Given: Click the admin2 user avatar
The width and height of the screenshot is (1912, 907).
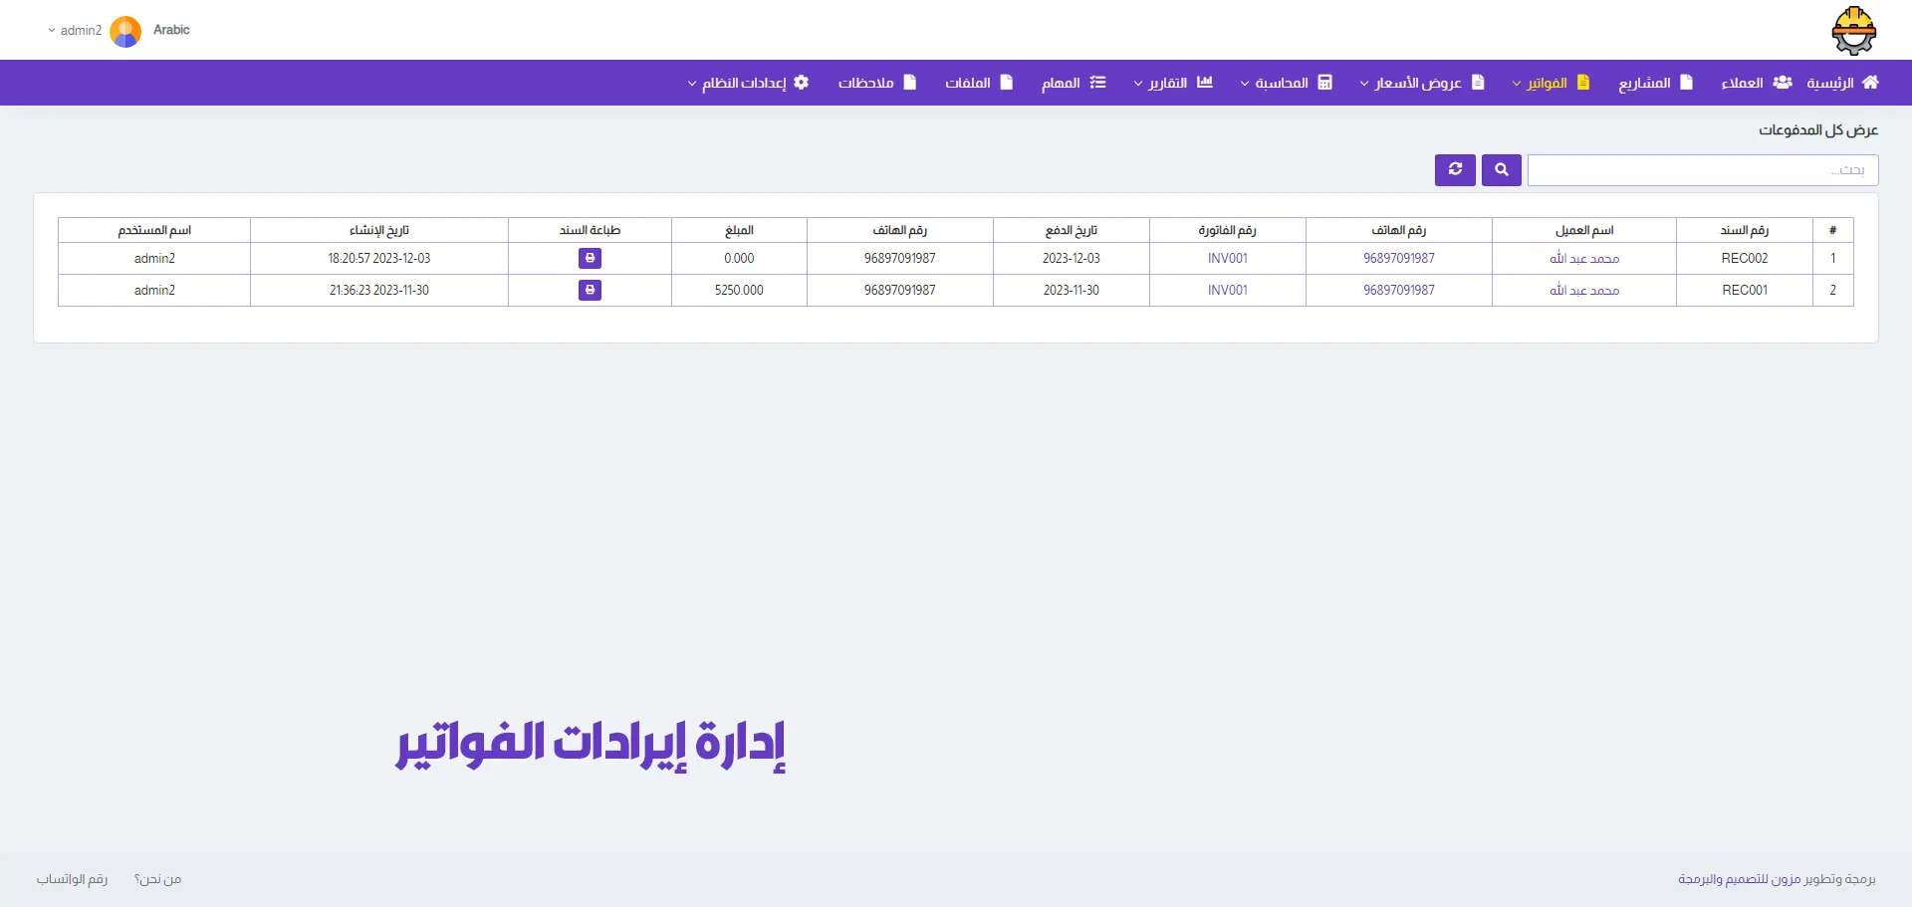Looking at the screenshot, I should tap(125, 31).
